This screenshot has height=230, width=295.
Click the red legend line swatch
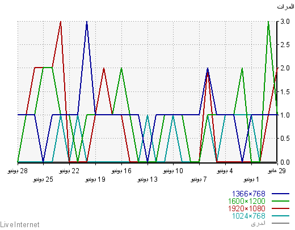click(280, 208)
